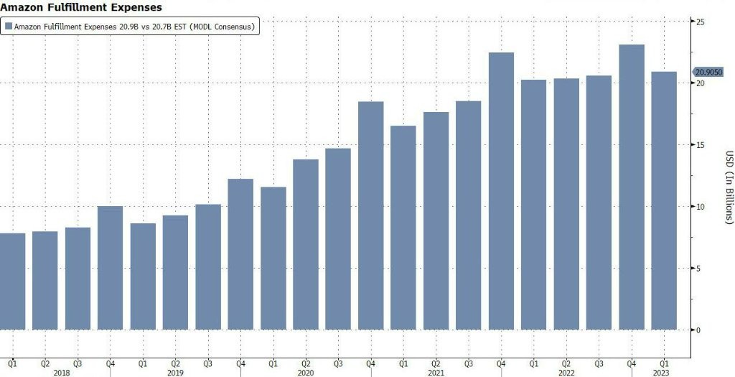The width and height of the screenshot is (735, 377).
Task: Click the '2018' year label on the x-axis
Action: 62,373
